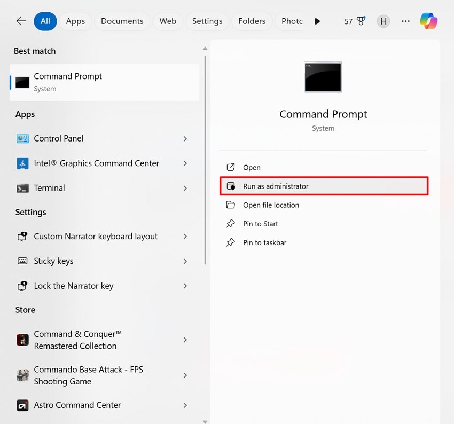This screenshot has width=454, height=424.
Task: Choose Run as administrator
Action: (324, 186)
